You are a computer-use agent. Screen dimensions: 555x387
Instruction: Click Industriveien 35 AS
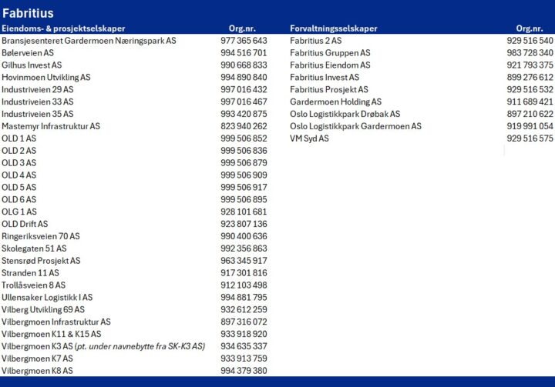click(x=38, y=114)
